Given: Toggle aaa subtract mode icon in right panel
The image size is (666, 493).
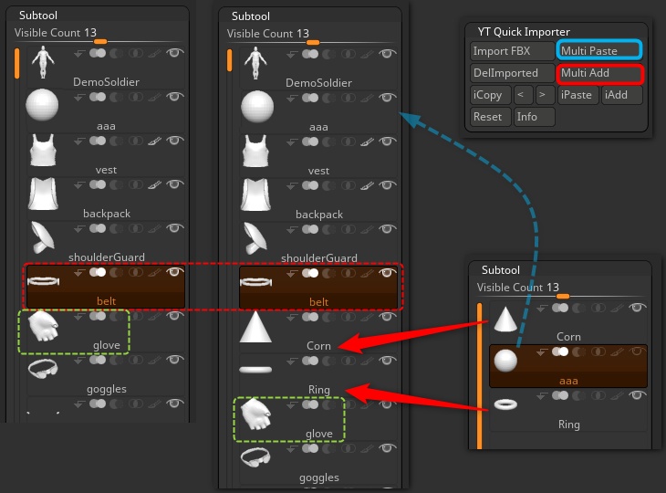Looking at the screenshot, I should tap(579, 351).
